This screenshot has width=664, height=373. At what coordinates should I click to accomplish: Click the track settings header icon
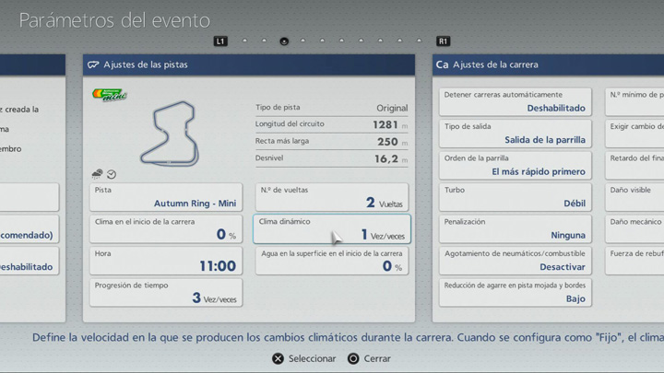[x=93, y=65]
